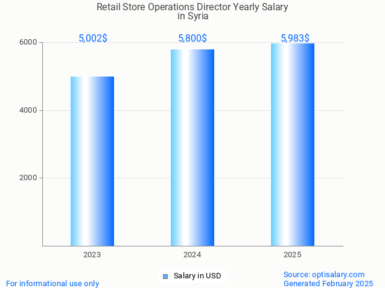Image resolution: width=385 pixels, height=288 pixels.
Task: Select the 2024 salary bar
Action: (x=192, y=148)
